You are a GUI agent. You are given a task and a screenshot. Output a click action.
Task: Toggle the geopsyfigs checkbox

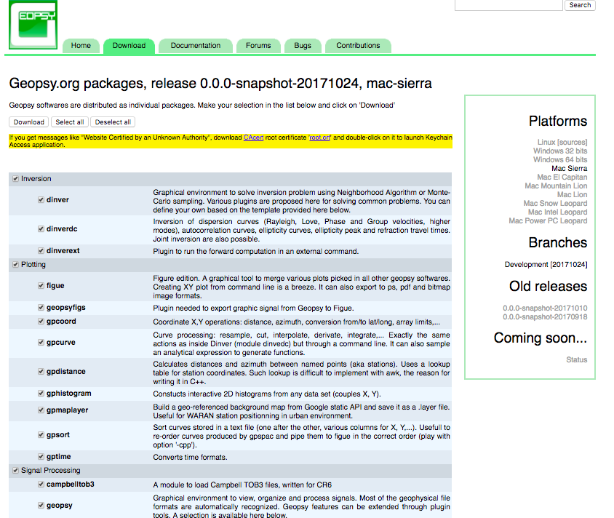click(x=41, y=308)
